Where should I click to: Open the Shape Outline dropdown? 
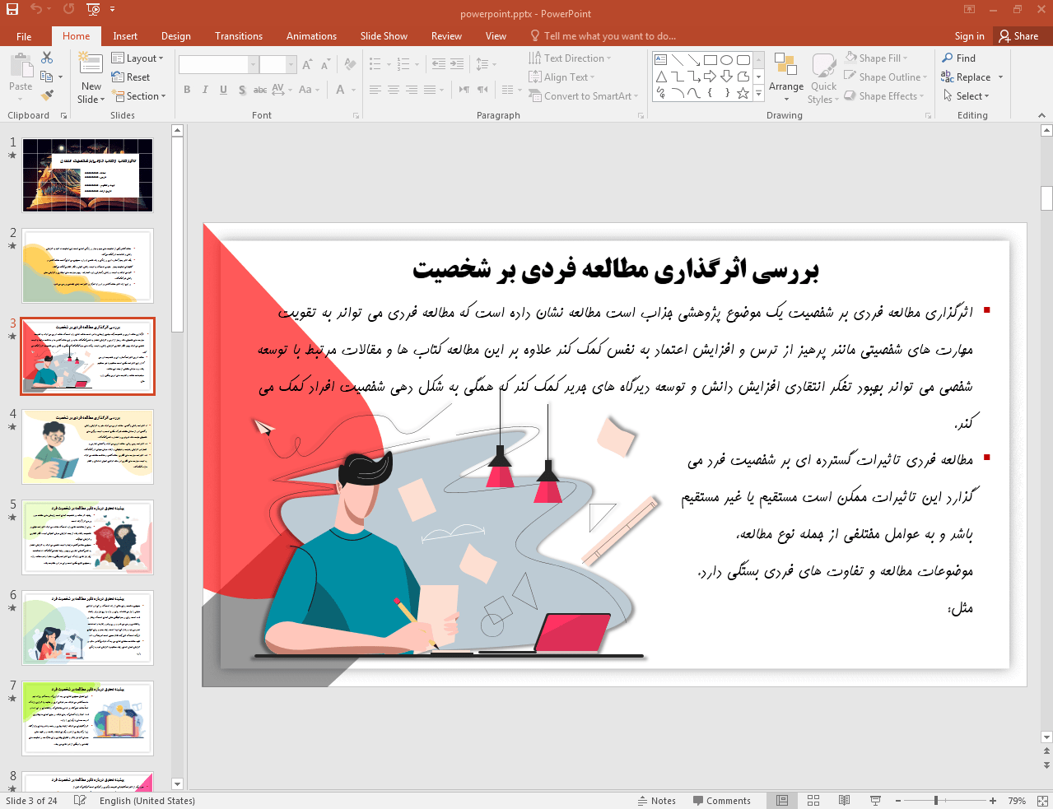click(x=886, y=77)
